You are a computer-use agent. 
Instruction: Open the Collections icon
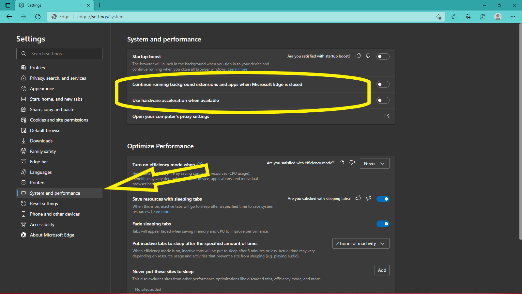[468, 17]
